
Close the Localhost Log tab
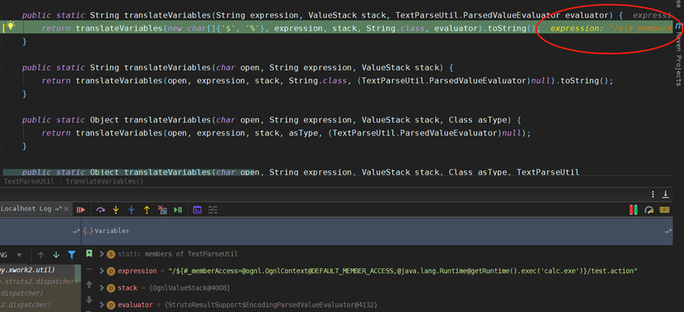click(x=66, y=209)
